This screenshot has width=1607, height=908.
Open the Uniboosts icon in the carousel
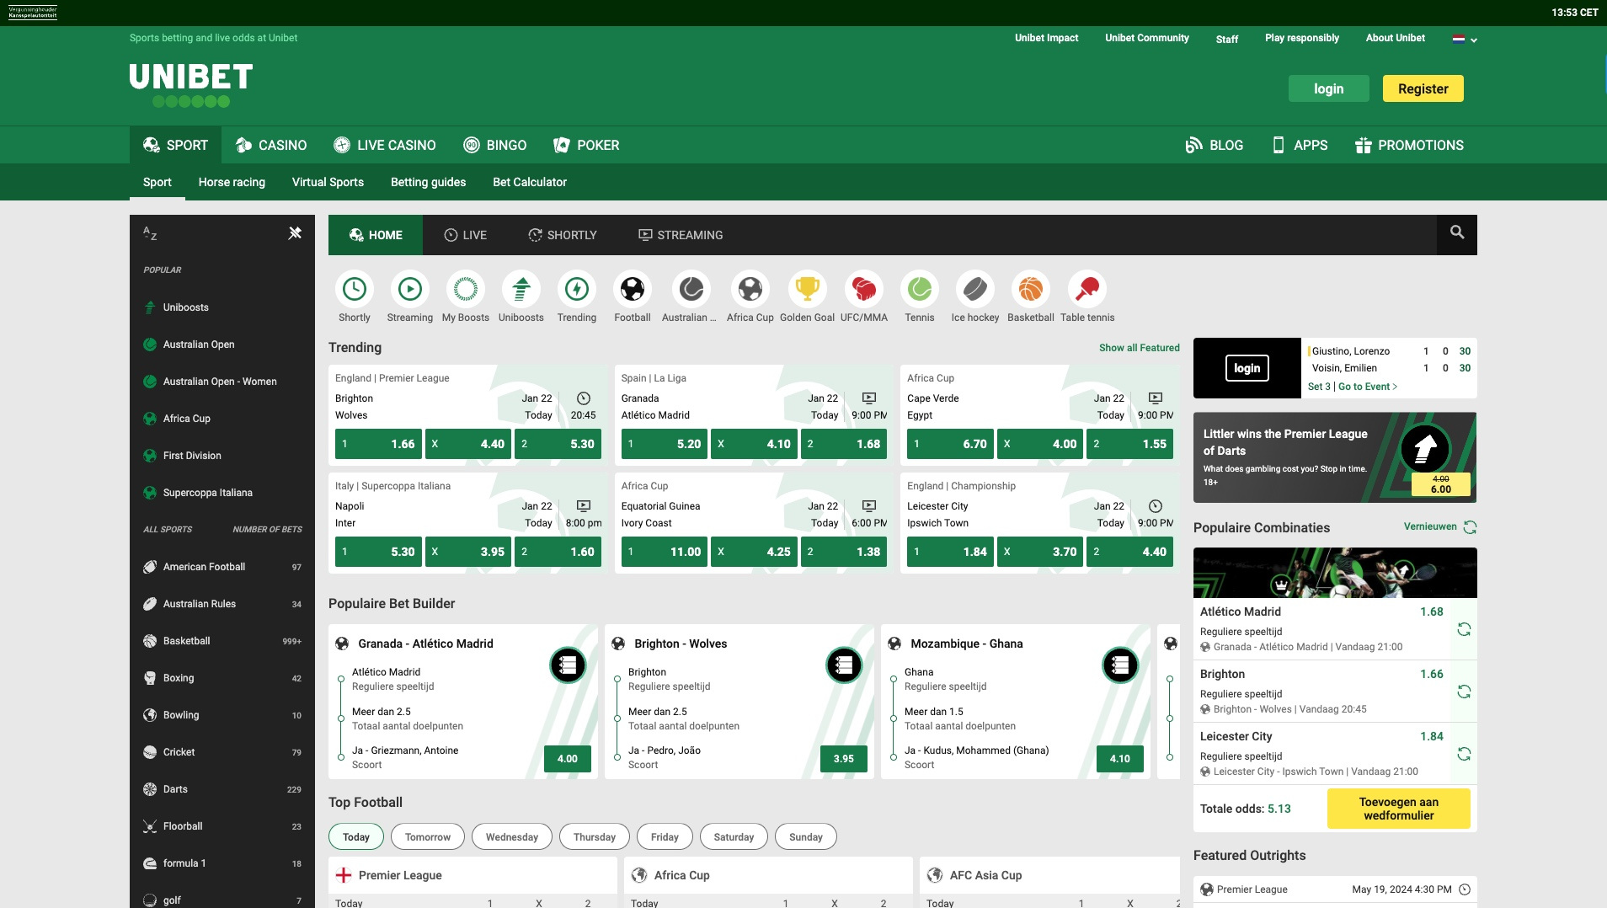pyautogui.click(x=521, y=291)
